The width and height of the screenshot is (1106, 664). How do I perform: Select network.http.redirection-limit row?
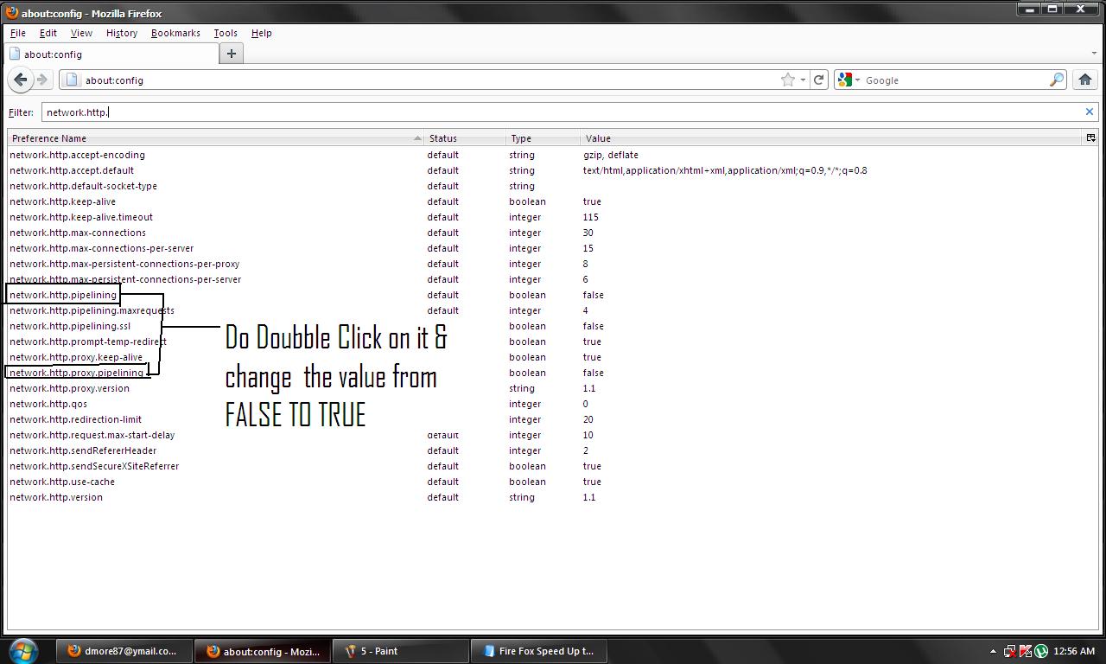click(x=553, y=419)
